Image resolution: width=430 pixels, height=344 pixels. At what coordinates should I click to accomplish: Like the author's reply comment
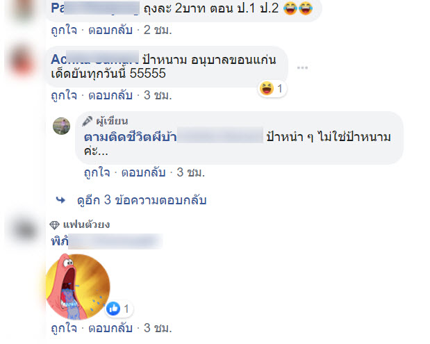[97, 172]
